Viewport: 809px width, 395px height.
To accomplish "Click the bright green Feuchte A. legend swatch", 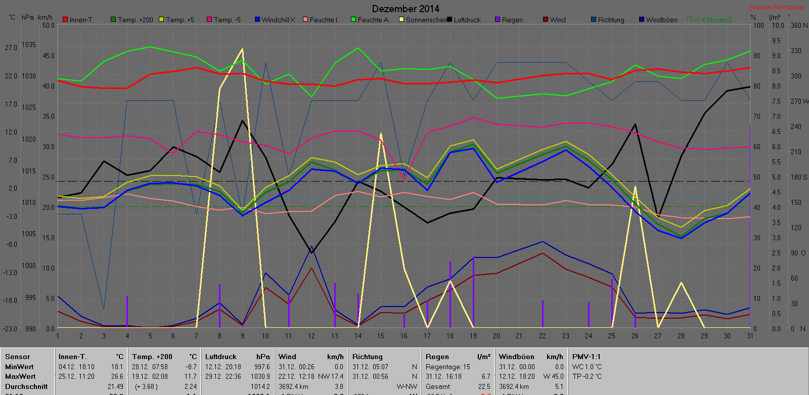I will 353,20.
